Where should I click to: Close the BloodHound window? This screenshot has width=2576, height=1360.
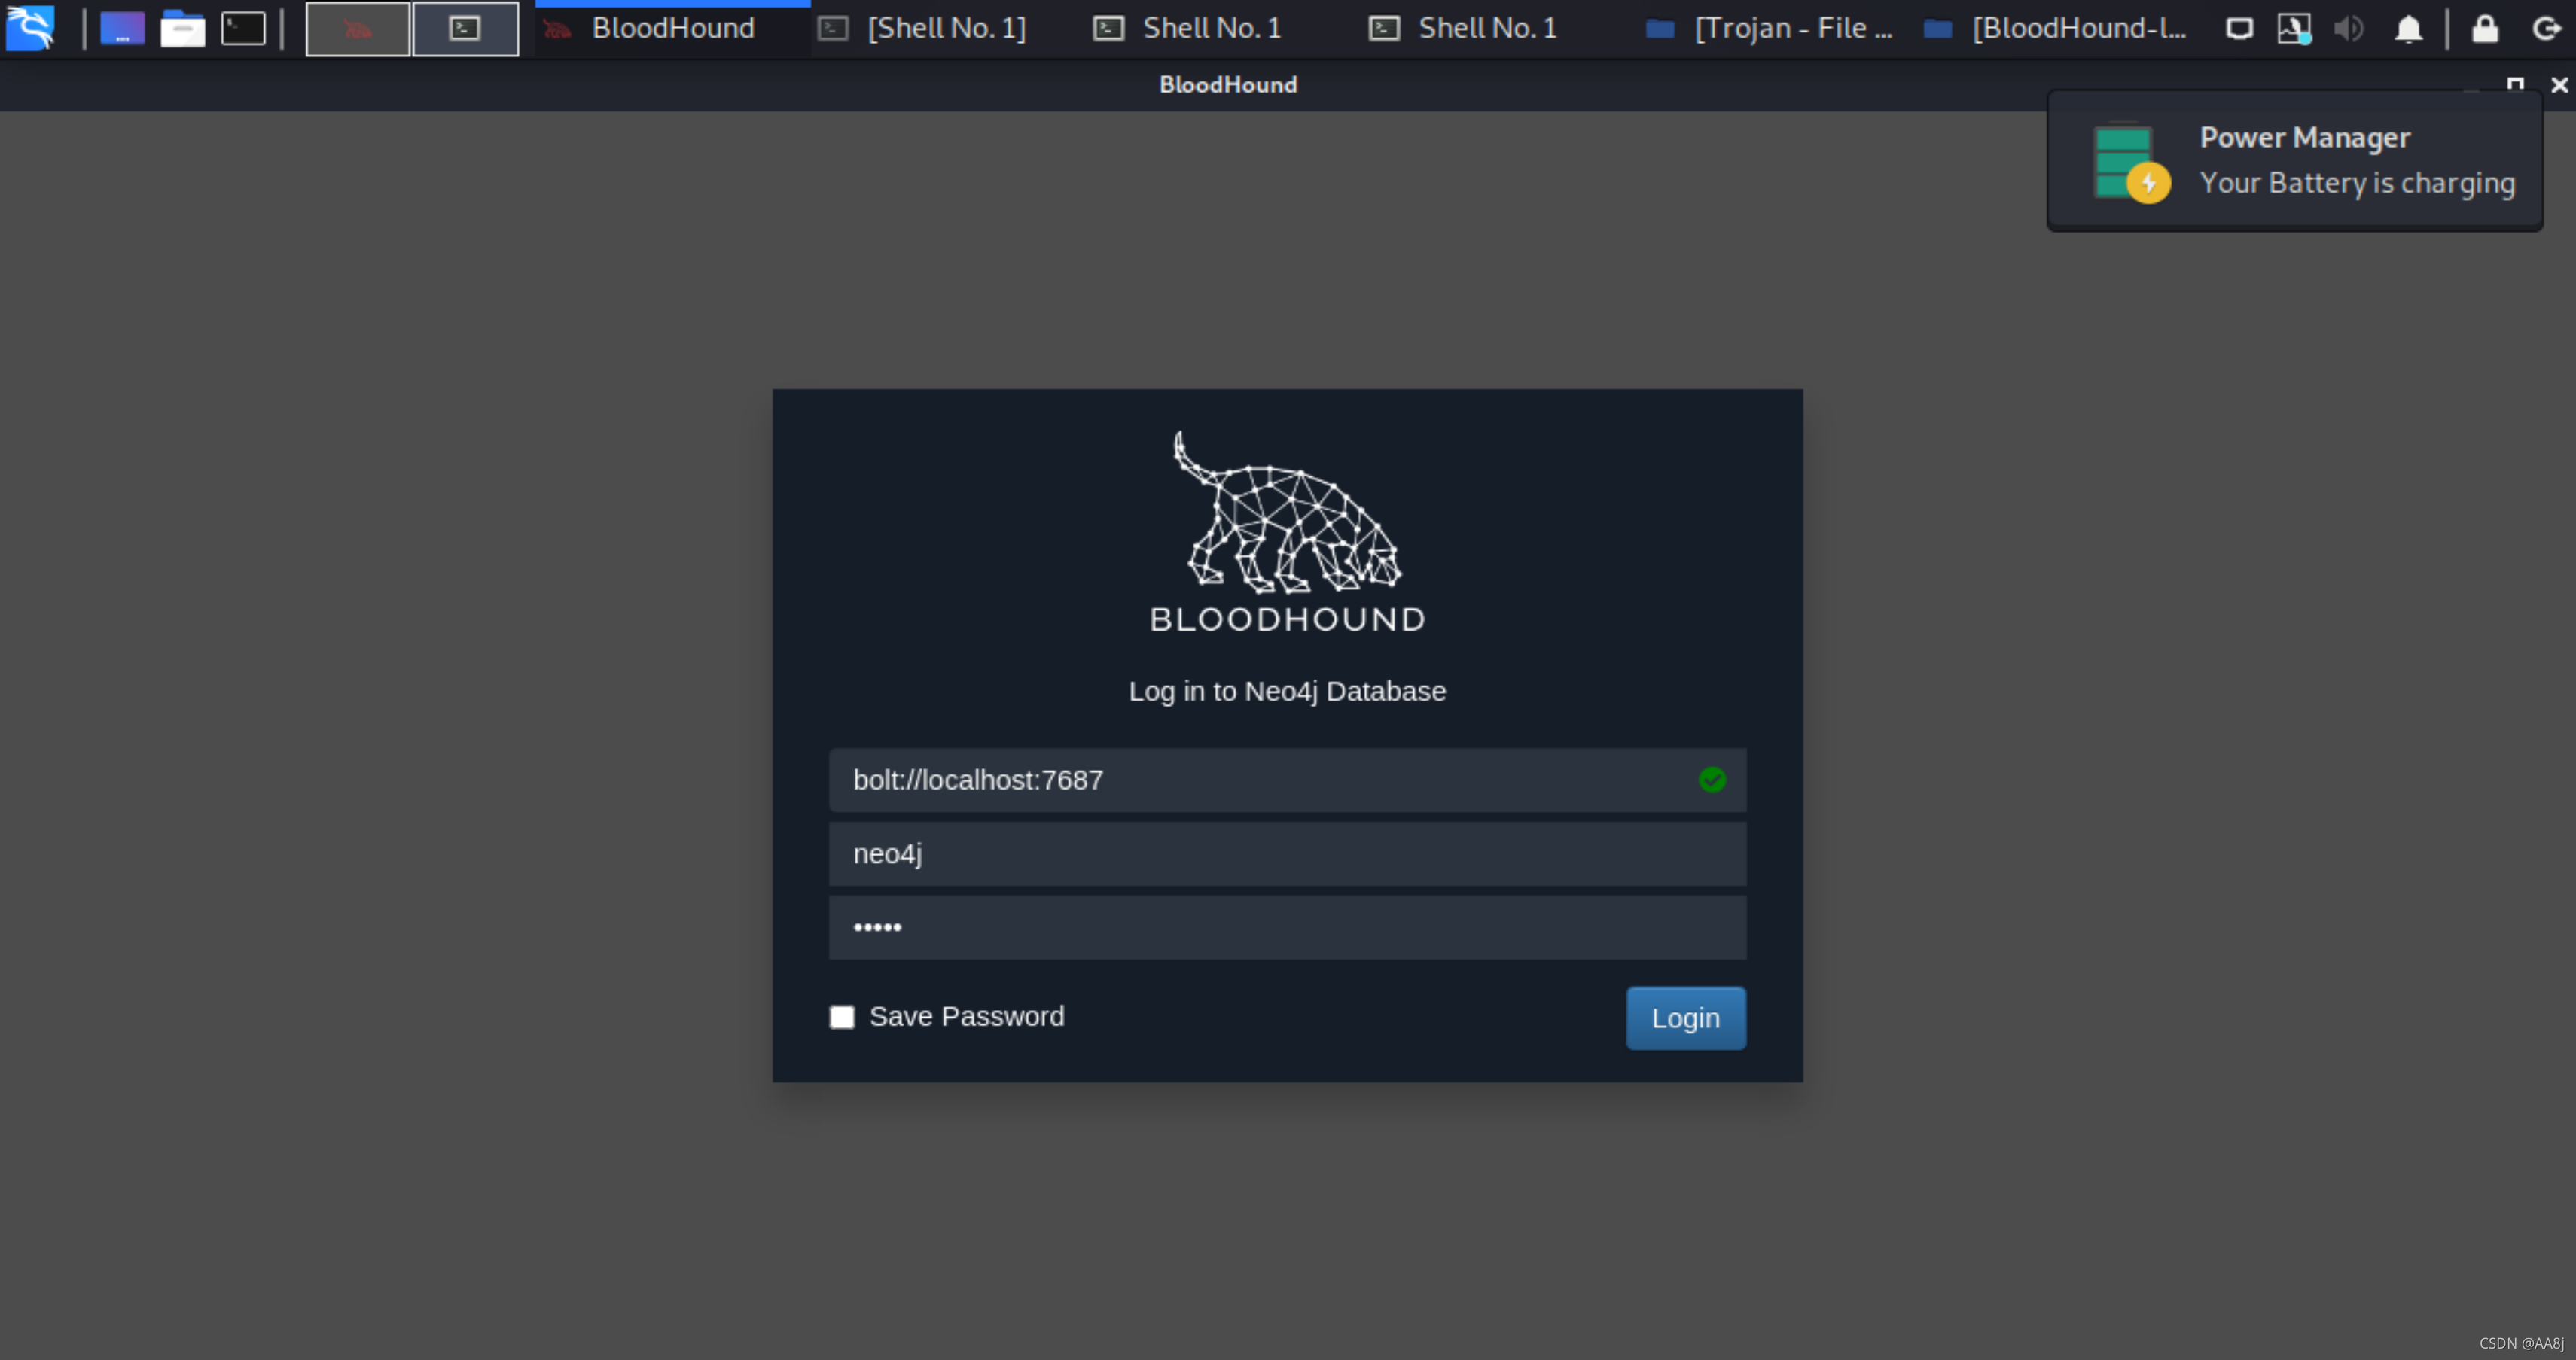[2559, 85]
